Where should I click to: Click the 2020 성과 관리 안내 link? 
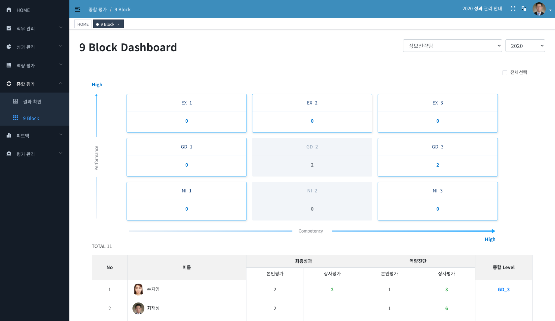[x=482, y=9]
